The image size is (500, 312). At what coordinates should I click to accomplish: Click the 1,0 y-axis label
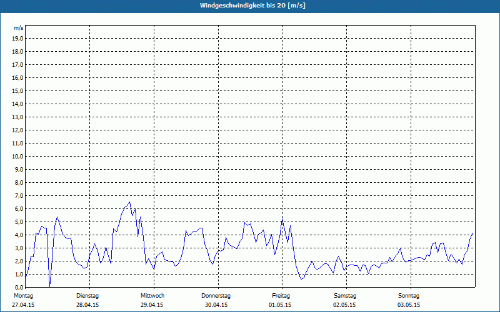(19, 274)
